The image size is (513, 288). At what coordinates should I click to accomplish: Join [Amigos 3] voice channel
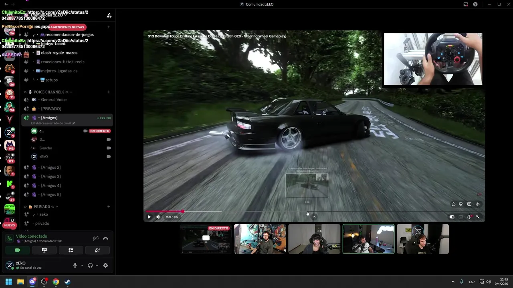click(x=67, y=176)
